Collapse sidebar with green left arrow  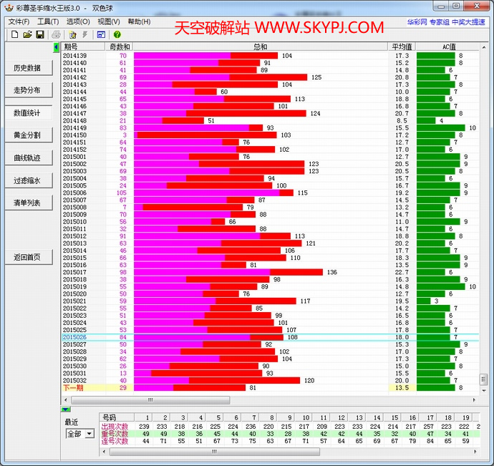[57, 47]
